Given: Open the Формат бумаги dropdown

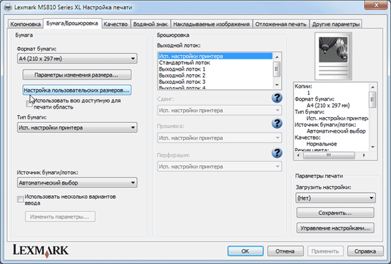Looking at the screenshot, I should click(77, 59).
